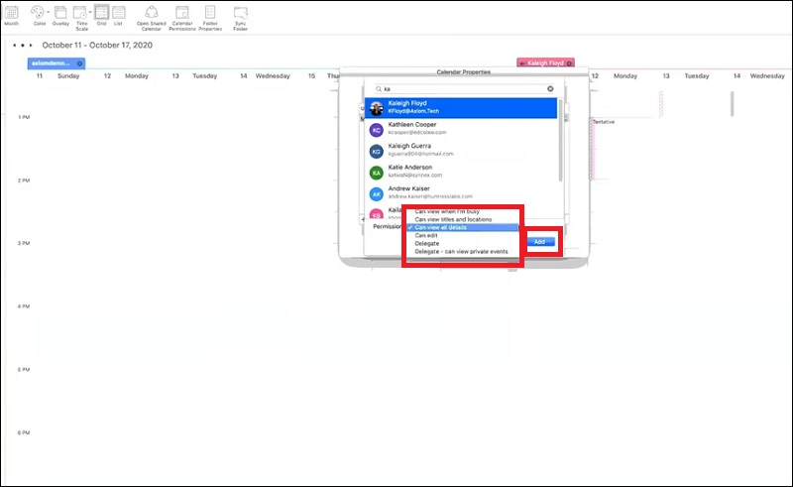Click the Sunday 11 column header
Screen dimensions: 793x487
click(57, 76)
